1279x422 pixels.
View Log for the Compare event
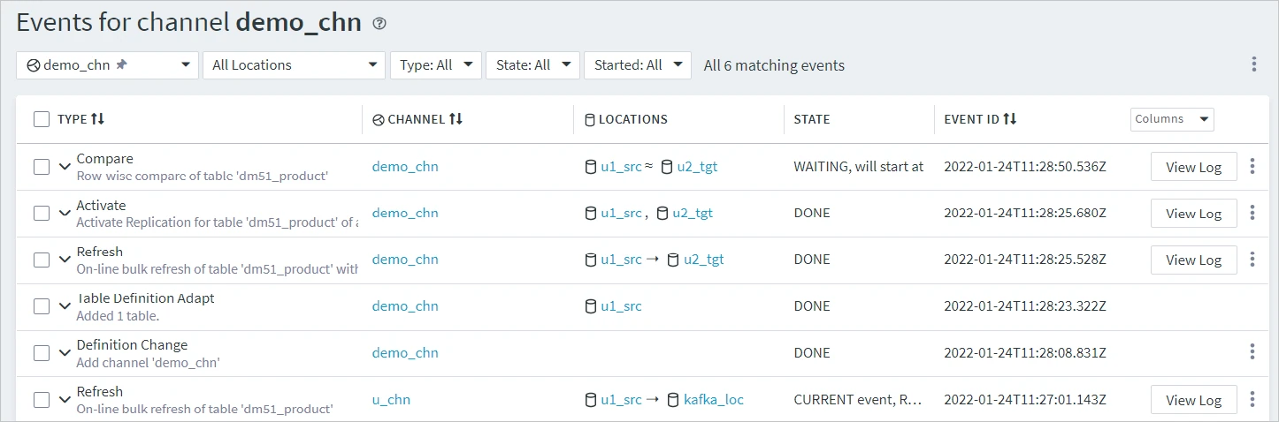click(1193, 167)
